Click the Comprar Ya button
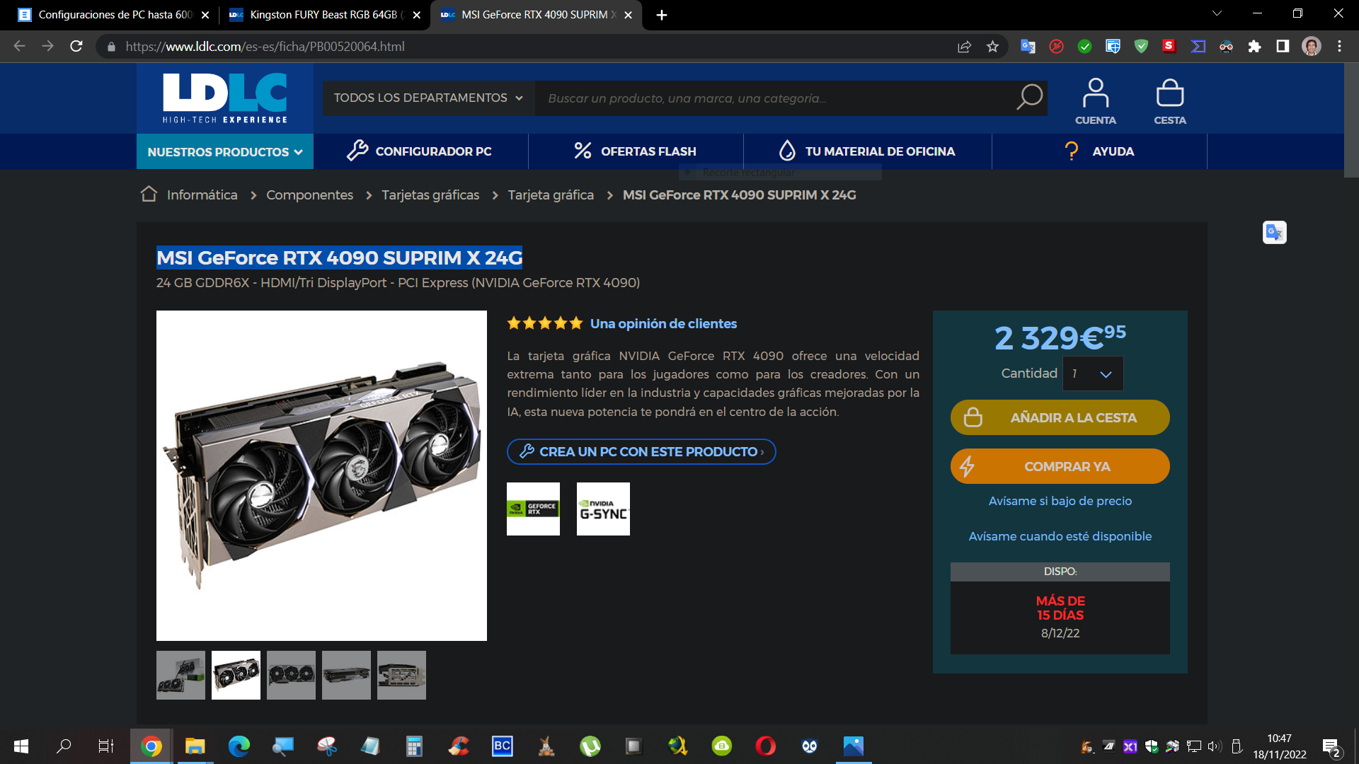The image size is (1359, 764). click(x=1060, y=467)
